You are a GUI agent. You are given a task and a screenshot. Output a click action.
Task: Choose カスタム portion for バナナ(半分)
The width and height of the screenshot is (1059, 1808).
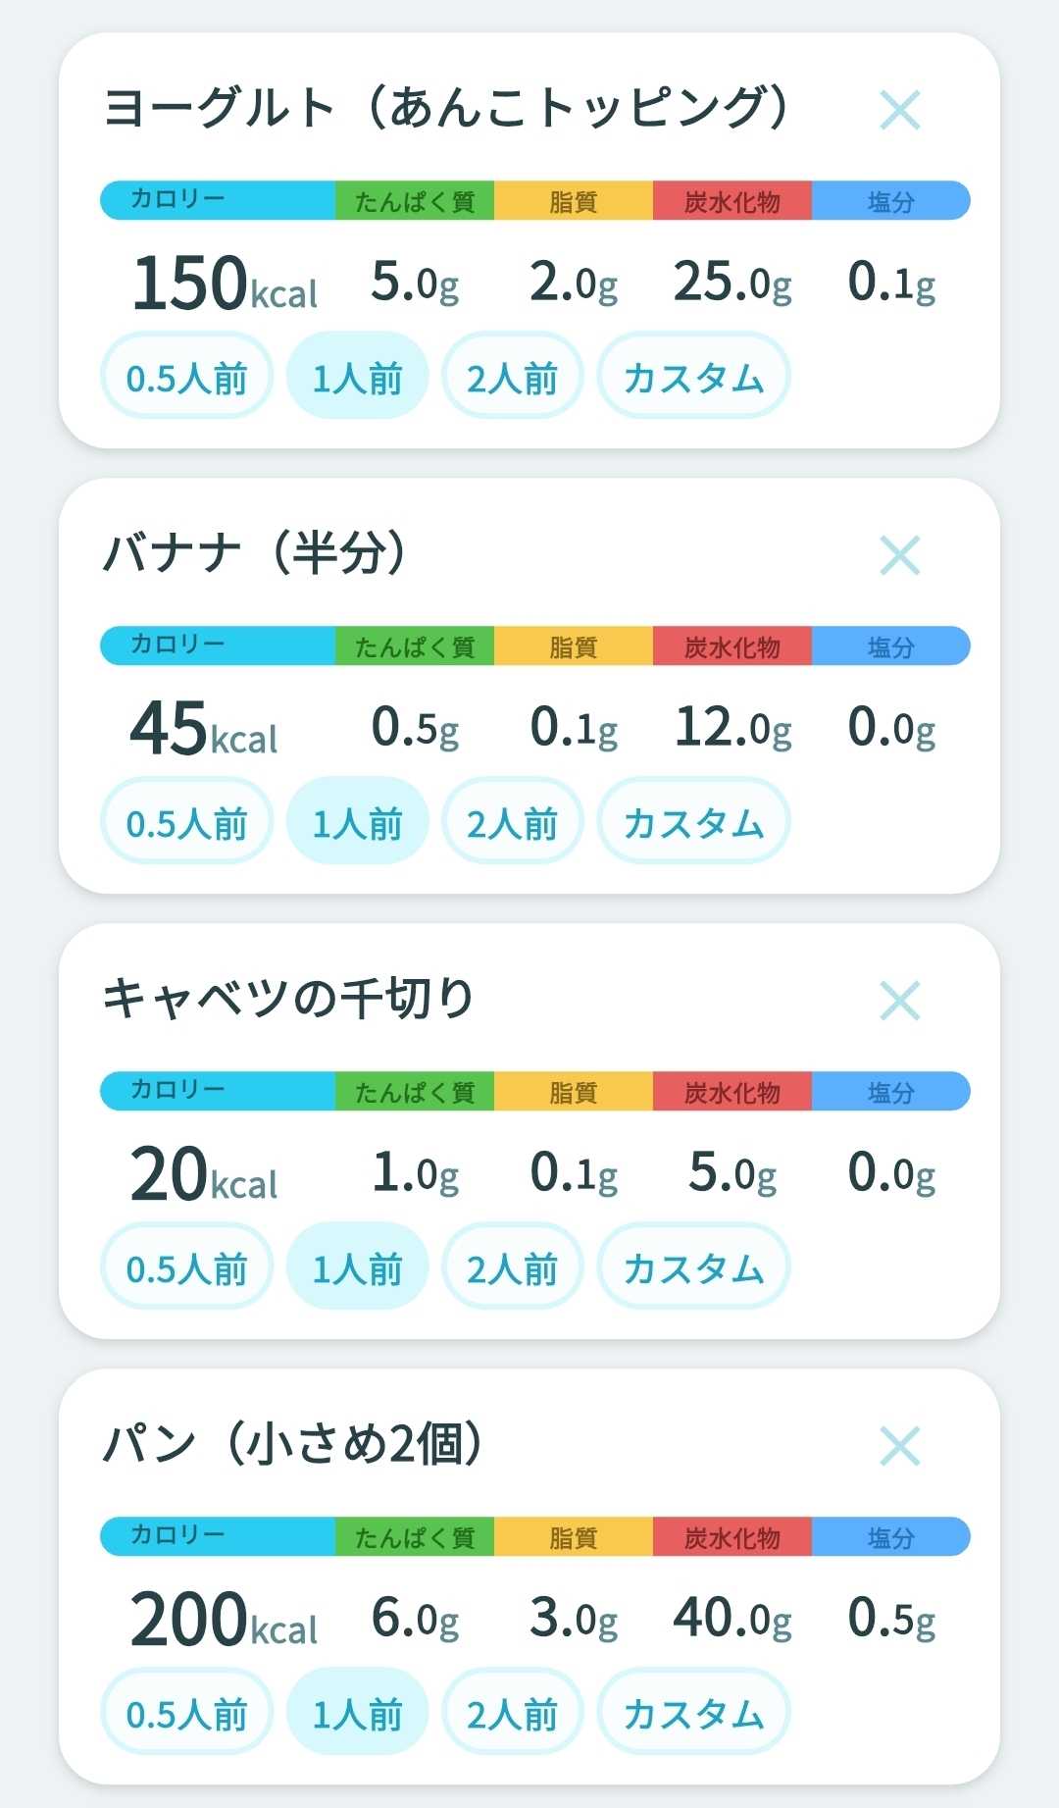[693, 822]
